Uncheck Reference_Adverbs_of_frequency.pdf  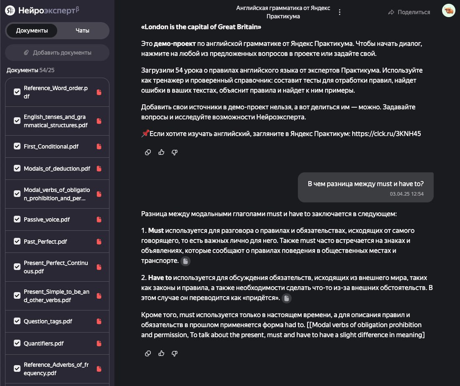(x=17, y=368)
